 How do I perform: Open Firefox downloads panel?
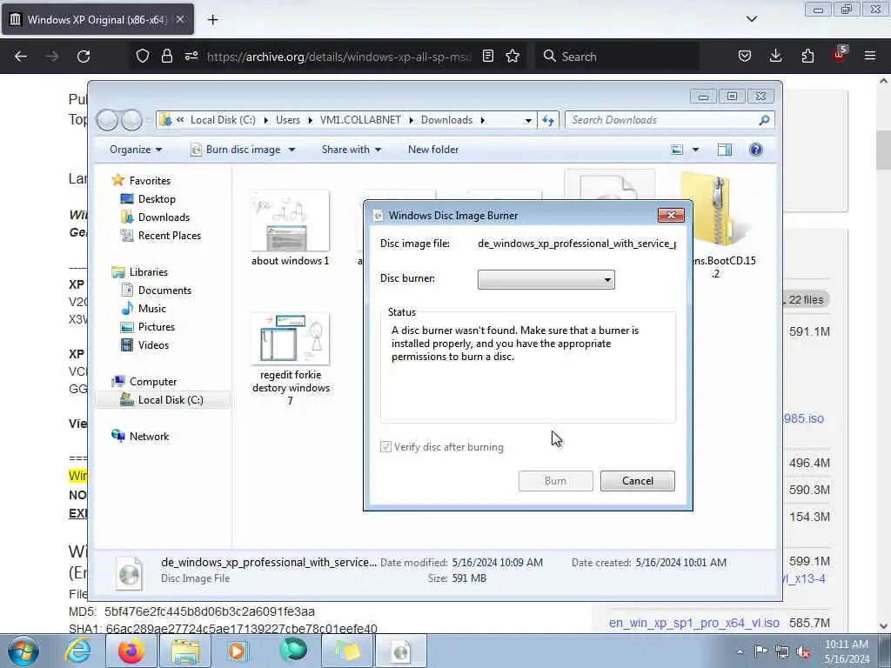tap(775, 57)
